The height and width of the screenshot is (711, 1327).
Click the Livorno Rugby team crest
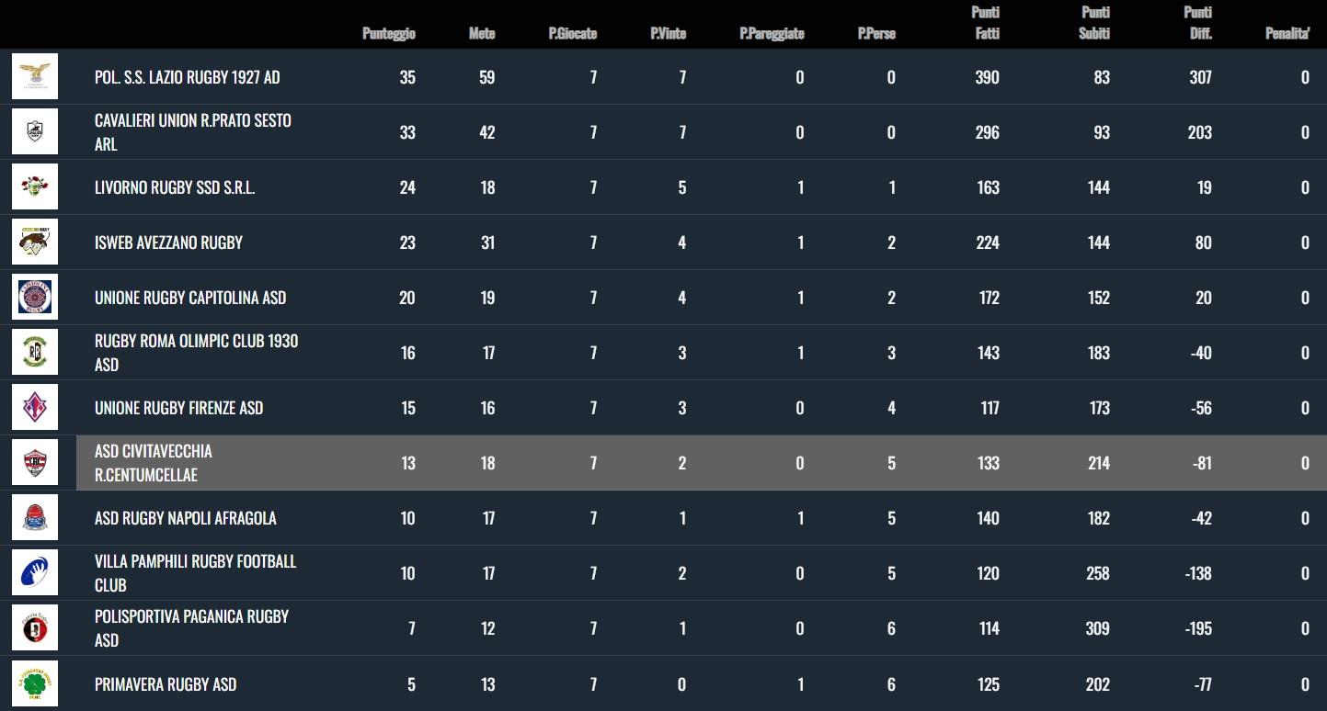tap(35, 187)
